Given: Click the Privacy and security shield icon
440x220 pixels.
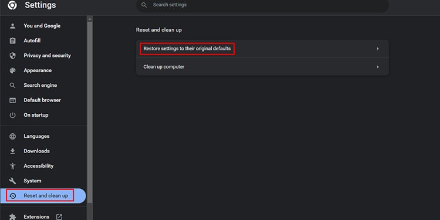Looking at the screenshot, I should coord(12,56).
